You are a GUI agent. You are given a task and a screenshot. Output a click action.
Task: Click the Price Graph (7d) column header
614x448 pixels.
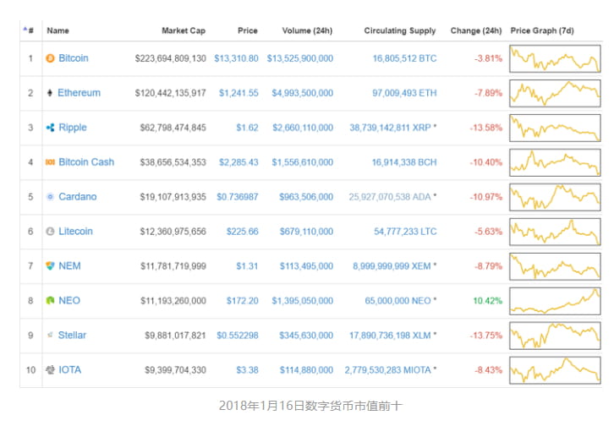coord(542,30)
